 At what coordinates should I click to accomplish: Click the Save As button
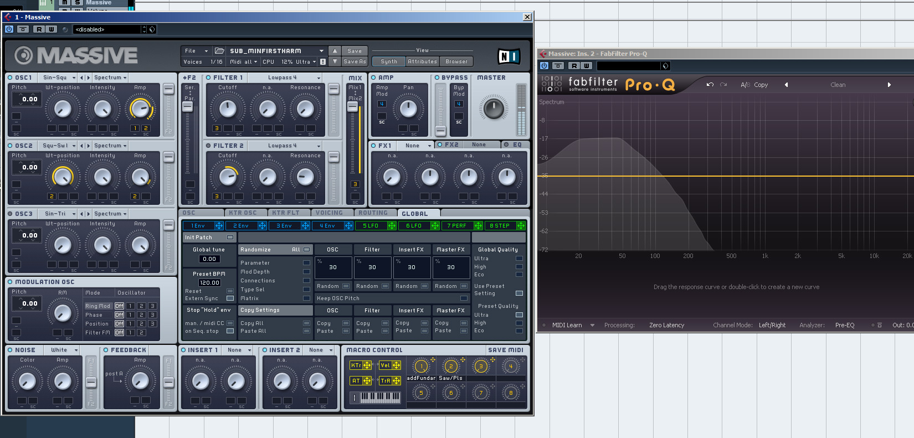pyautogui.click(x=355, y=61)
